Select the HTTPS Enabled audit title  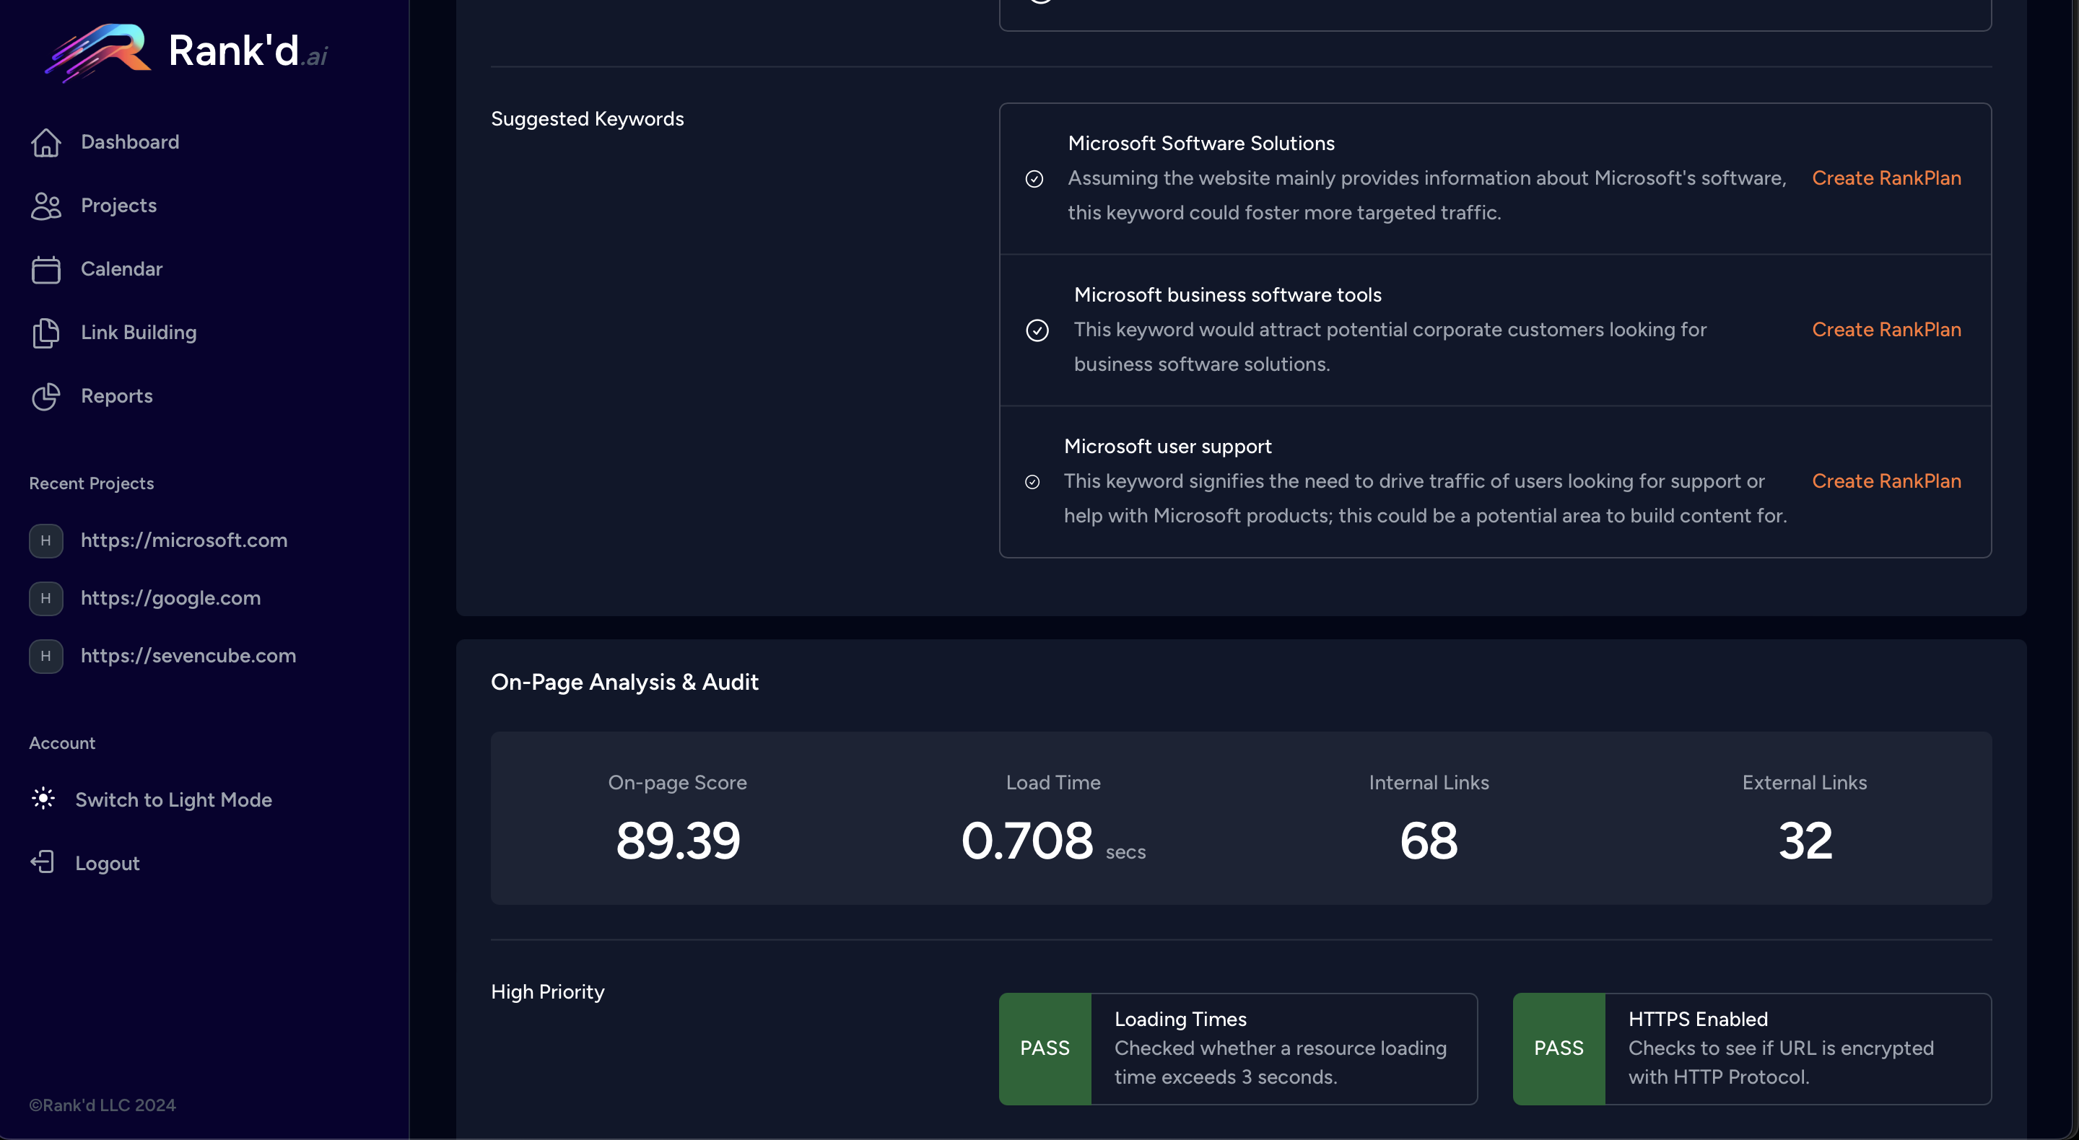tap(1698, 1020)
